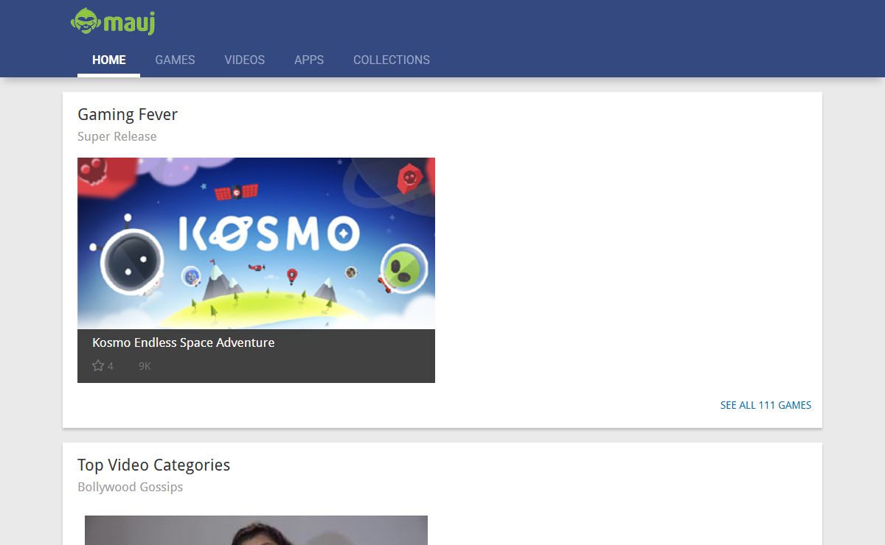Click the Super Release subtitle
The image size is (885, 545).
(117, 136)
